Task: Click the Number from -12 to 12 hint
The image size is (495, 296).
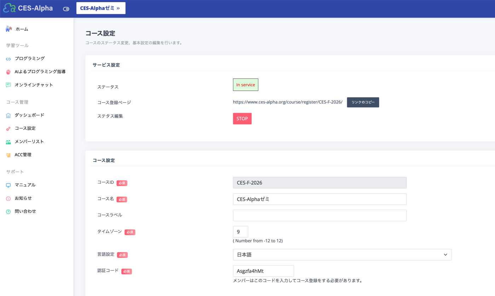Action: (x=258, y=241)
